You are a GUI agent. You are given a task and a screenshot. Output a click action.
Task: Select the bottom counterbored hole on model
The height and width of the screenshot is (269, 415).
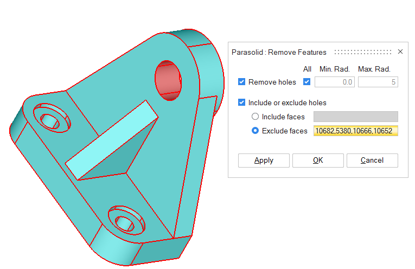pyautogui.click(x=125, y=222)
